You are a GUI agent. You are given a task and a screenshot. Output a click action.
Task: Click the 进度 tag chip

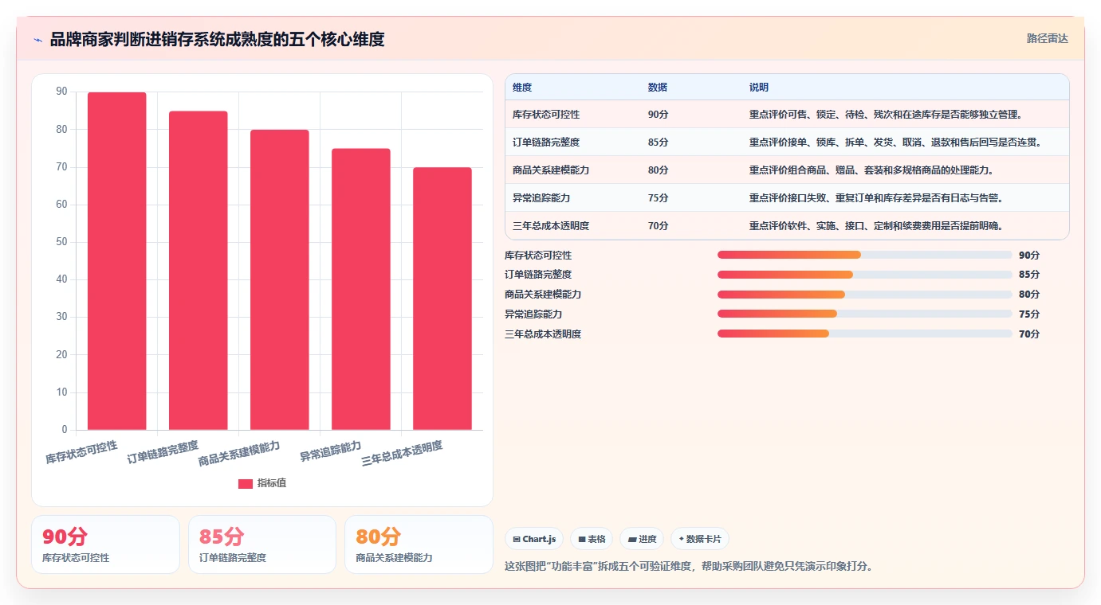coord(642,539)
